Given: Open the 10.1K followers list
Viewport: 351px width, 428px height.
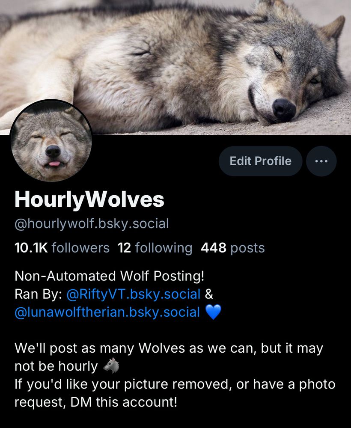Looking at the screenshot, I should 62,248.
